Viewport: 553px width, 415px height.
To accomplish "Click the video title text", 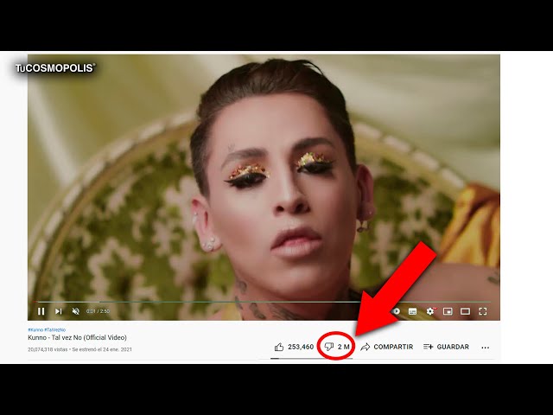I will tap(77, 337).
